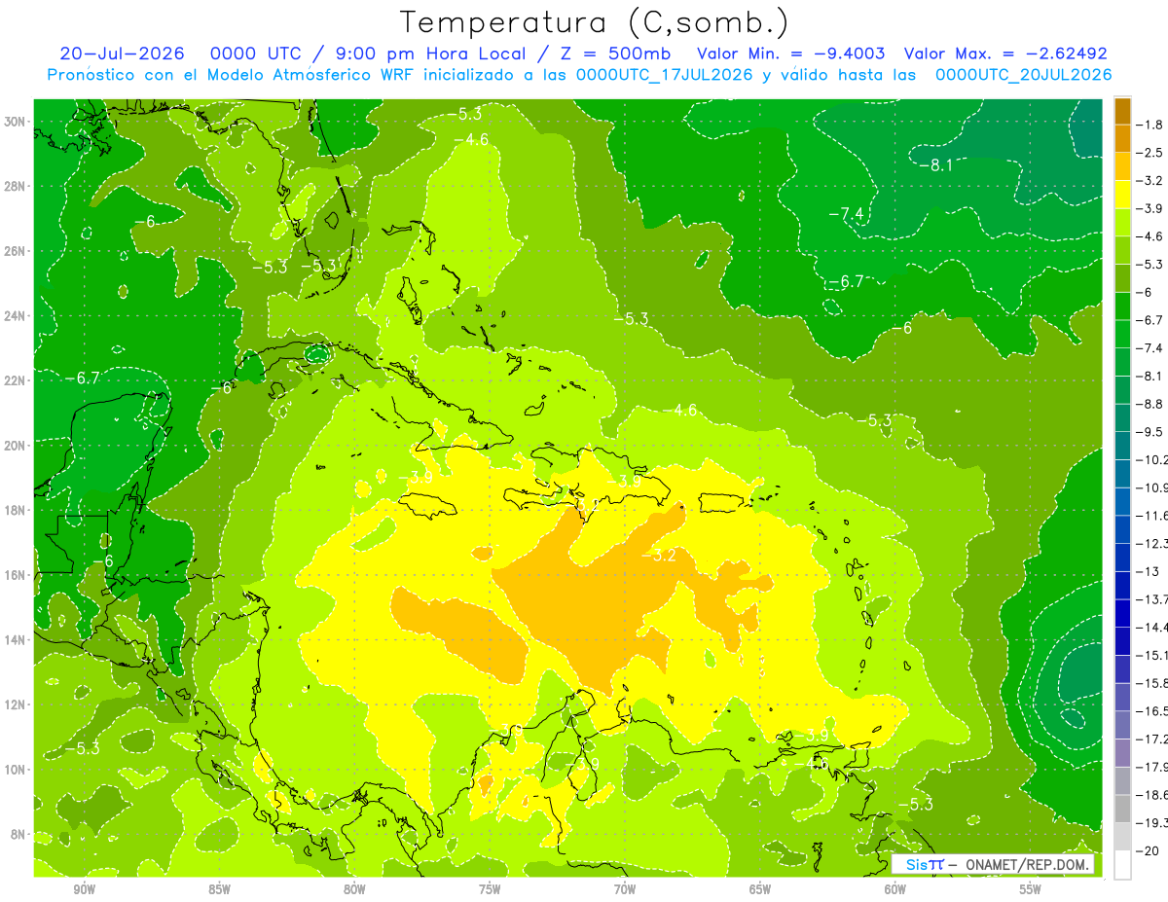Click the title "Temperatura (C,somb.)"

pos(595,22)
